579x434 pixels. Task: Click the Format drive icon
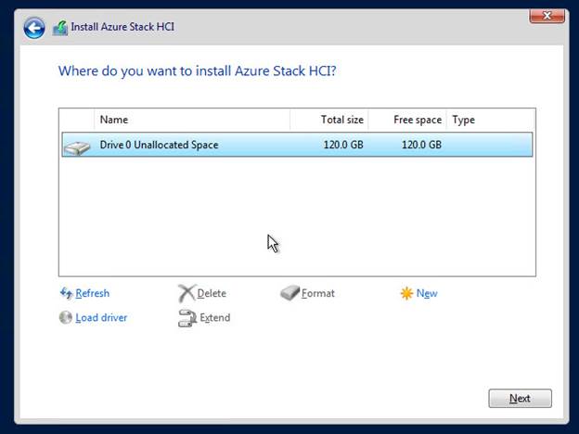tap(289, 293)
